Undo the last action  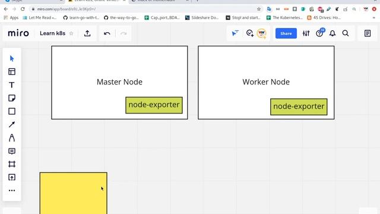click(x=107, y=33)
